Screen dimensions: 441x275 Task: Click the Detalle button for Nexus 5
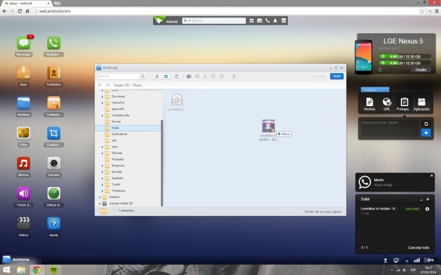click(420, 69)
